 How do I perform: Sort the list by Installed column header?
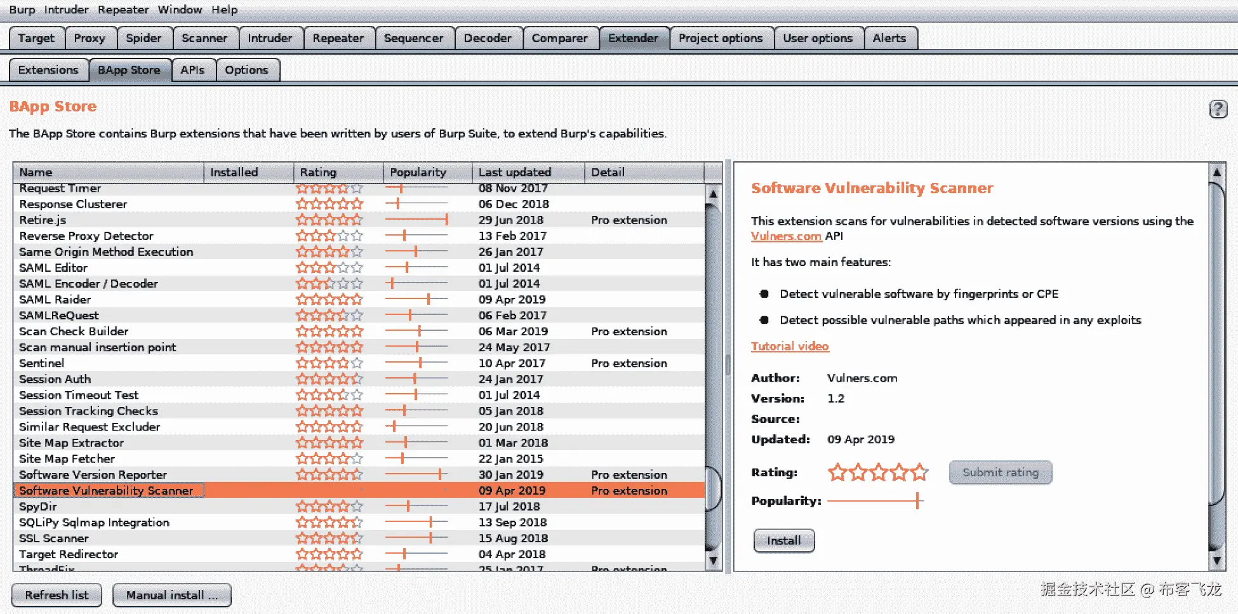pos(248,172)
